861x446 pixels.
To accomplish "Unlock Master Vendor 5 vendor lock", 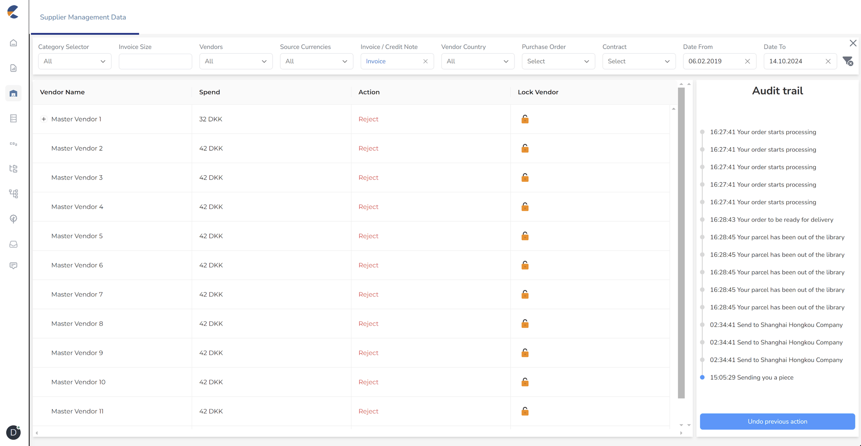I will pyautogui.click(x=524, y=236).
